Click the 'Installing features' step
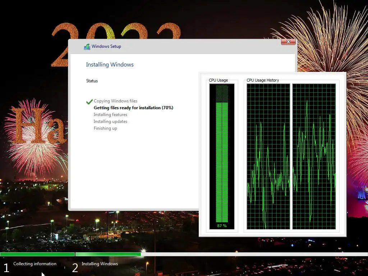 click(110, 115)
